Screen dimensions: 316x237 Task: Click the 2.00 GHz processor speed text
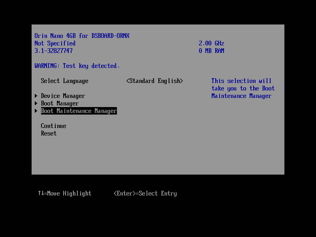click(211, 43)
